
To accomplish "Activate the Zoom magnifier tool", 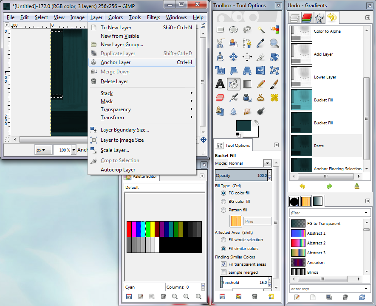I will coord(274,43).
